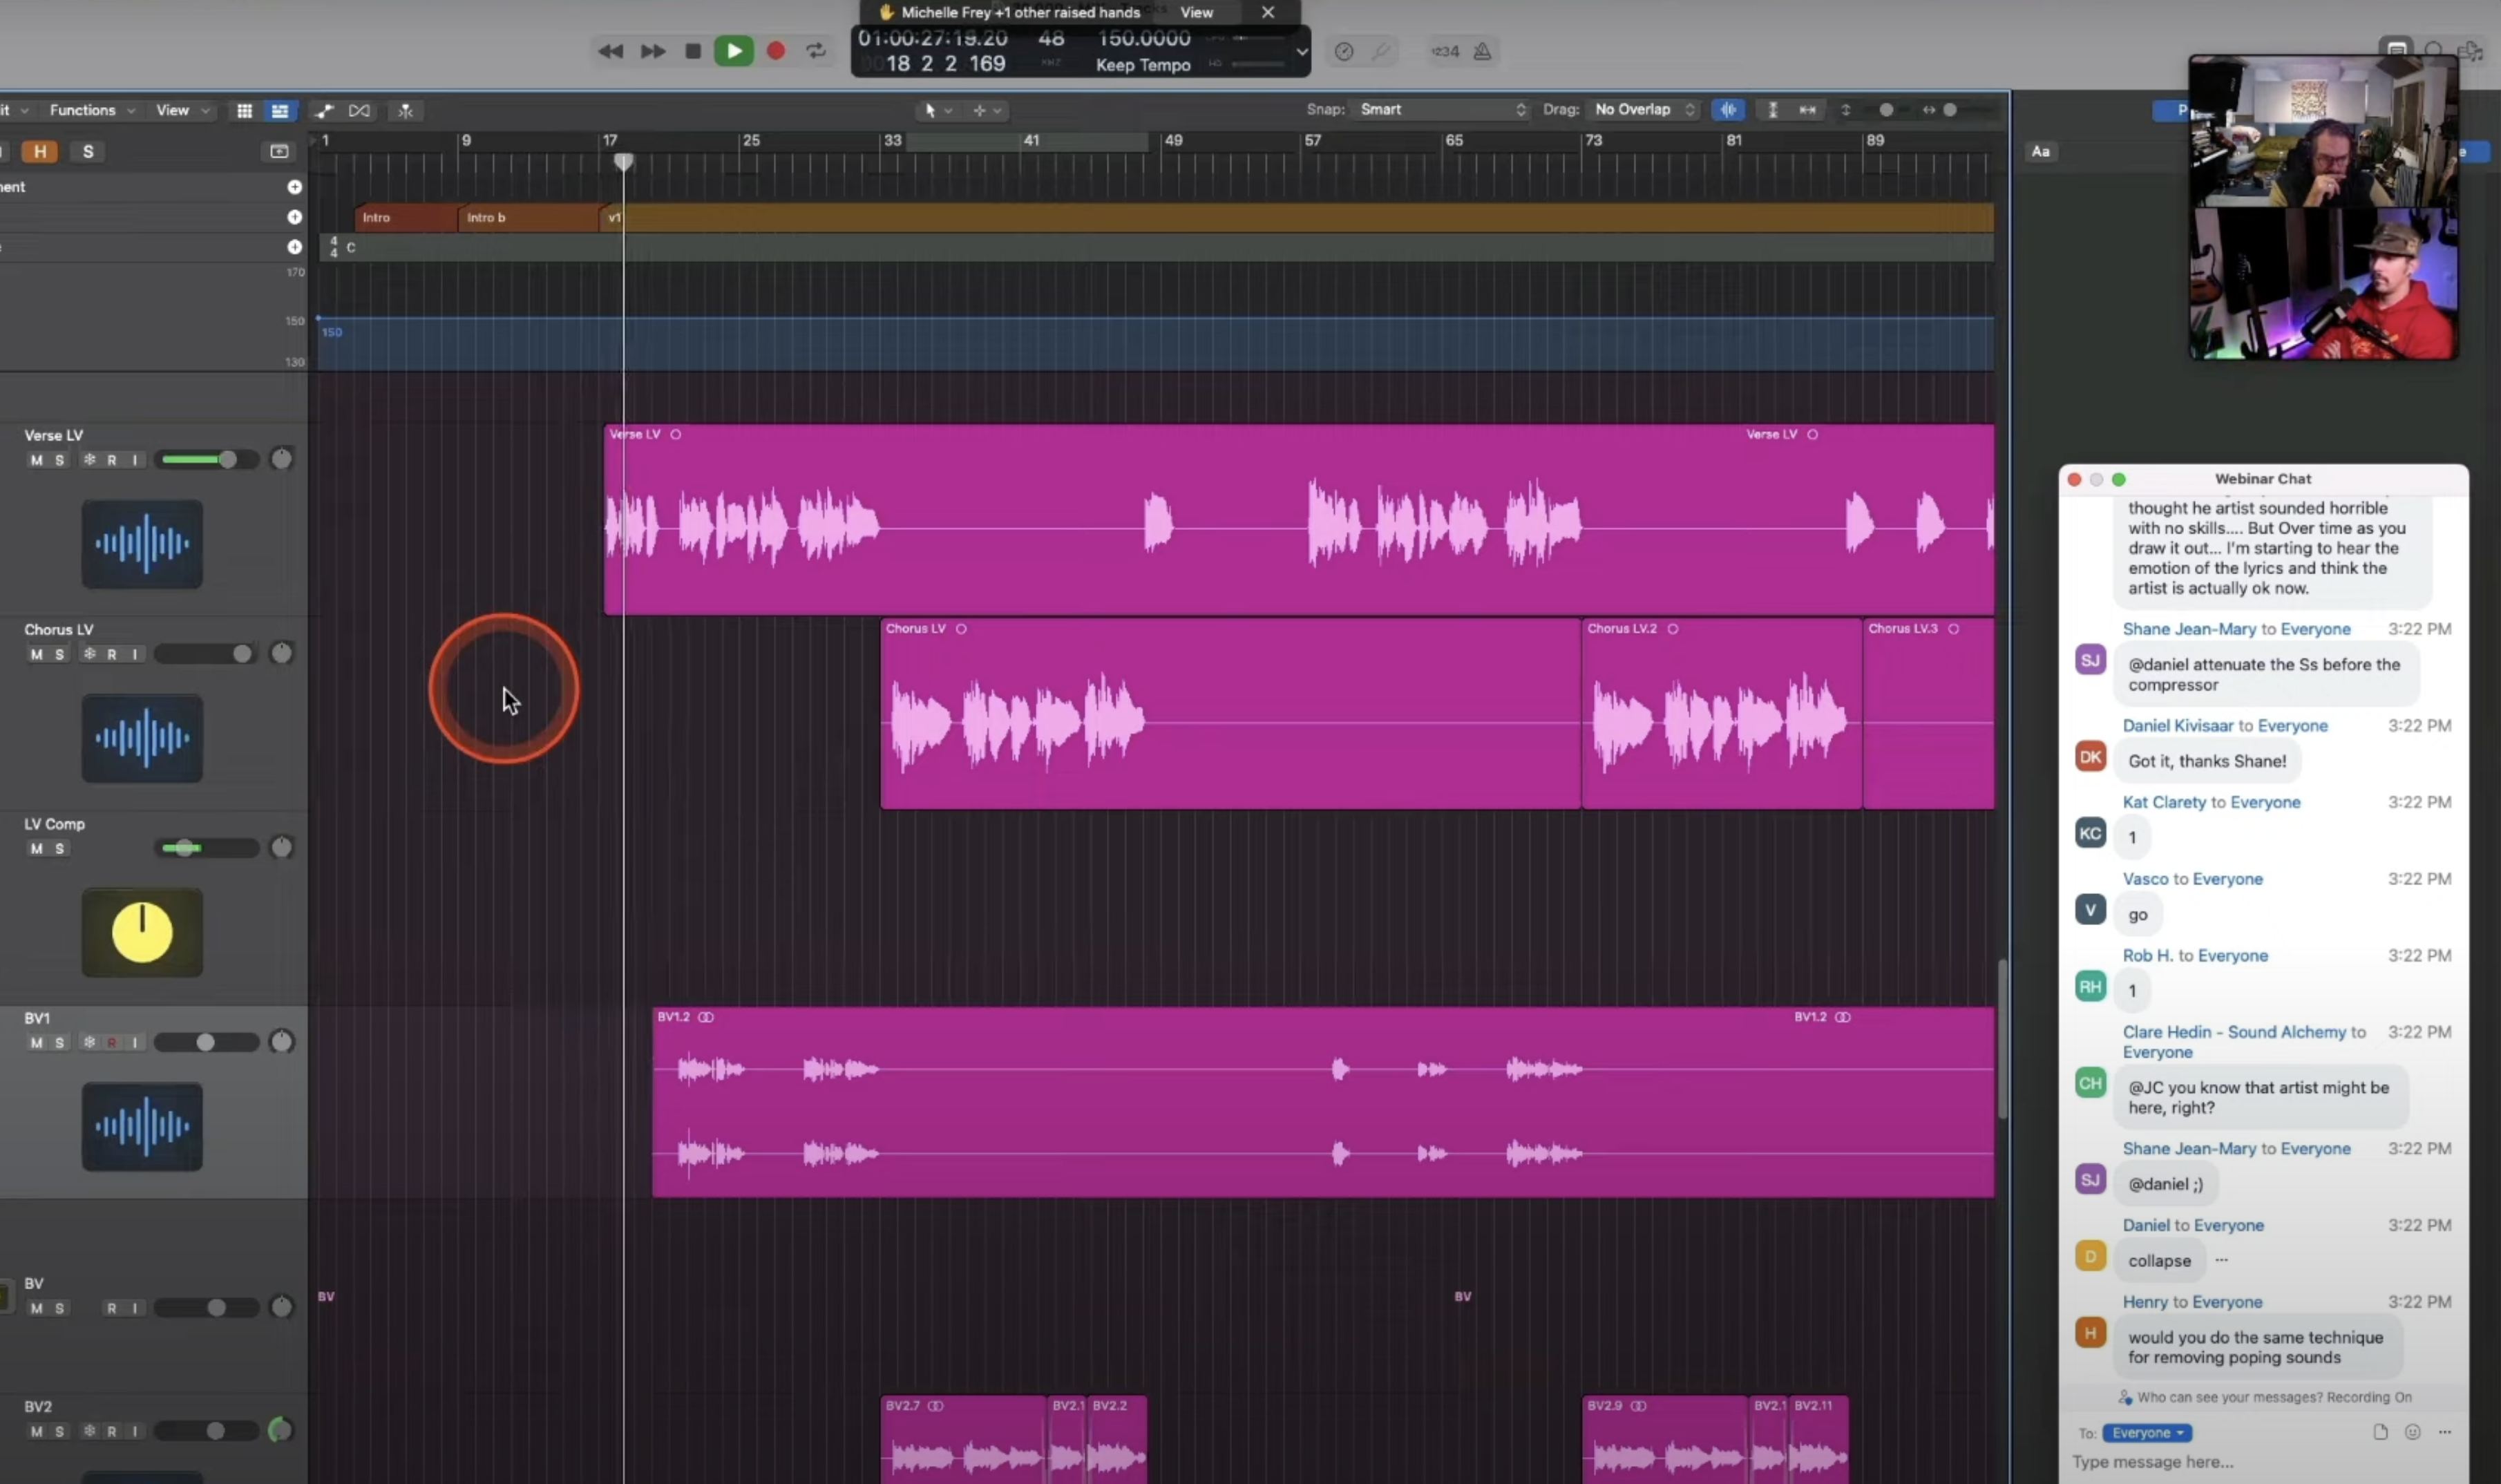Click the Stop transport button

click(692, 51)
